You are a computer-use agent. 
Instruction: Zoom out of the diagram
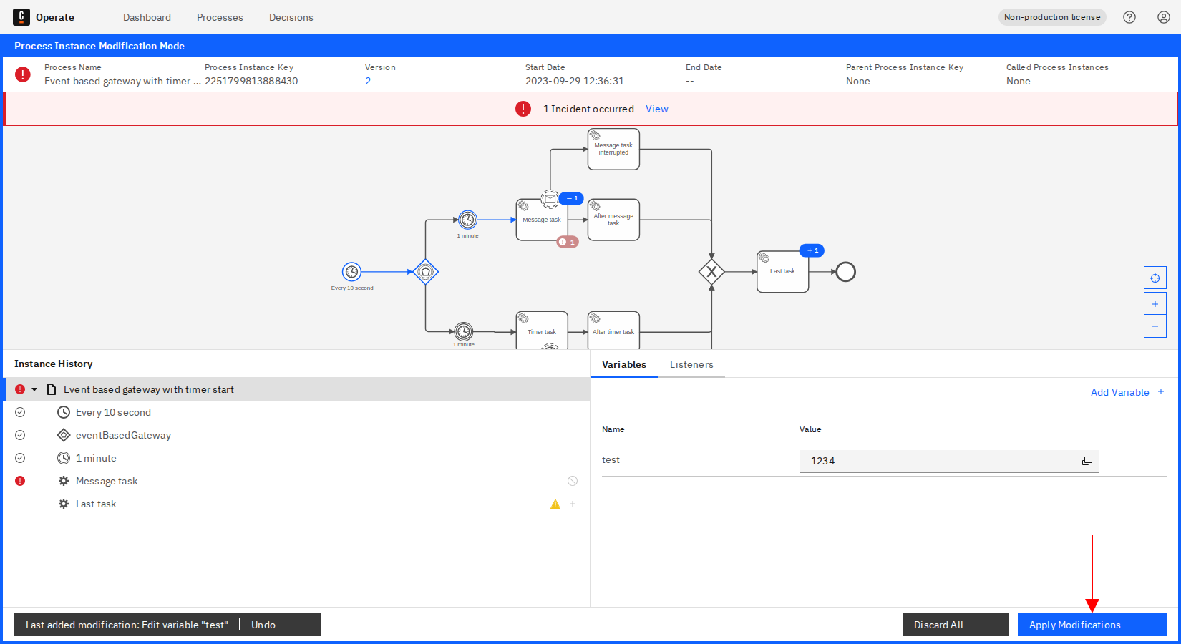click(1155, 326)
